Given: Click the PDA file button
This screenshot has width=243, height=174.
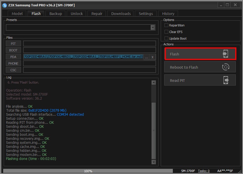Looking at the screenshot, I should 13,57.
